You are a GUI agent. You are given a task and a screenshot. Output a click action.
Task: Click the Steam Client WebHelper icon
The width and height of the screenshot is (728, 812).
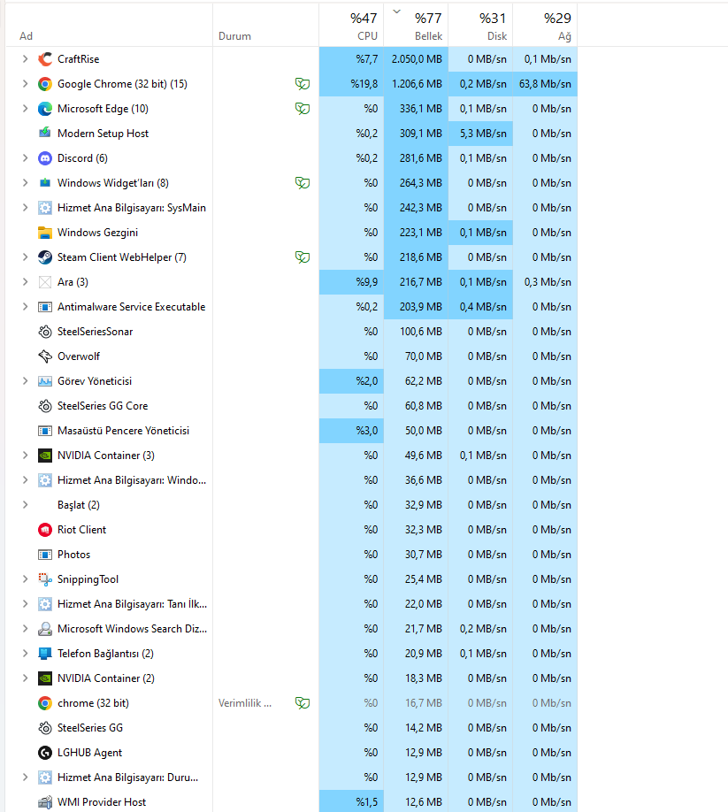45,257
